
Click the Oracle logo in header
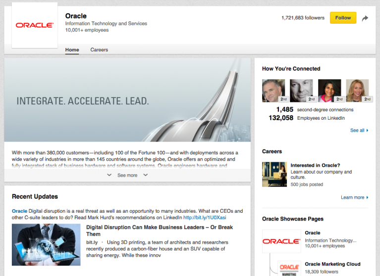[x=34, y=25]
